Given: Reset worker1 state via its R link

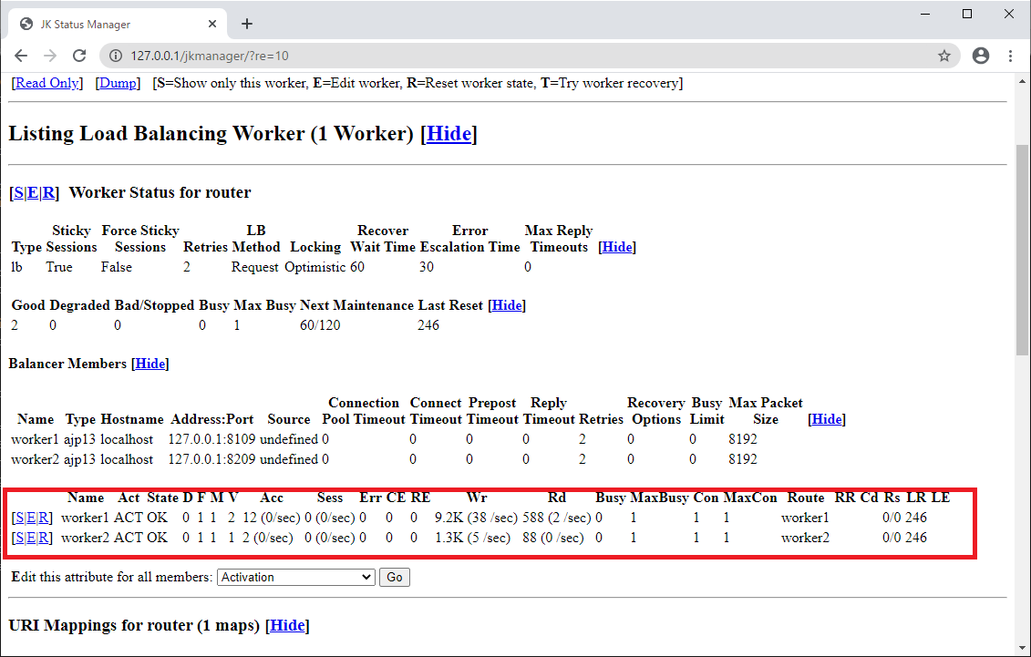Looking at the screenshot, I should click(x=44, y=518).
